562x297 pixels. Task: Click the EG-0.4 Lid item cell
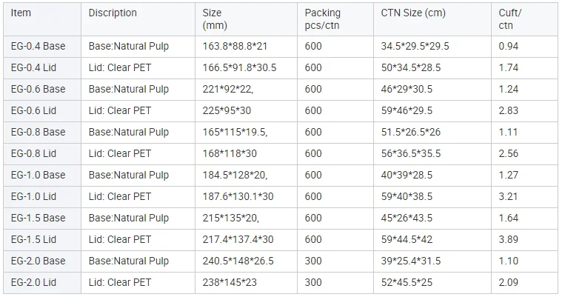coord(33,67)
